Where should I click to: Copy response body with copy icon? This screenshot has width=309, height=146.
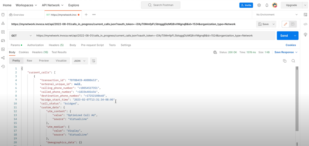285,61
